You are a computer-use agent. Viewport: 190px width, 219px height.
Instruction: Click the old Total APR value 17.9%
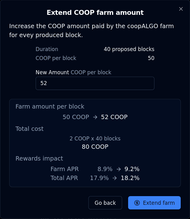pyautogui.click(x=99, y=178)
